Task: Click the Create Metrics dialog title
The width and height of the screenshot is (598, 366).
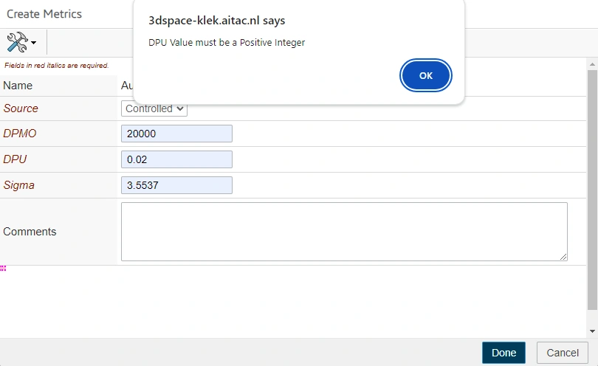Action: click(44, 14)
